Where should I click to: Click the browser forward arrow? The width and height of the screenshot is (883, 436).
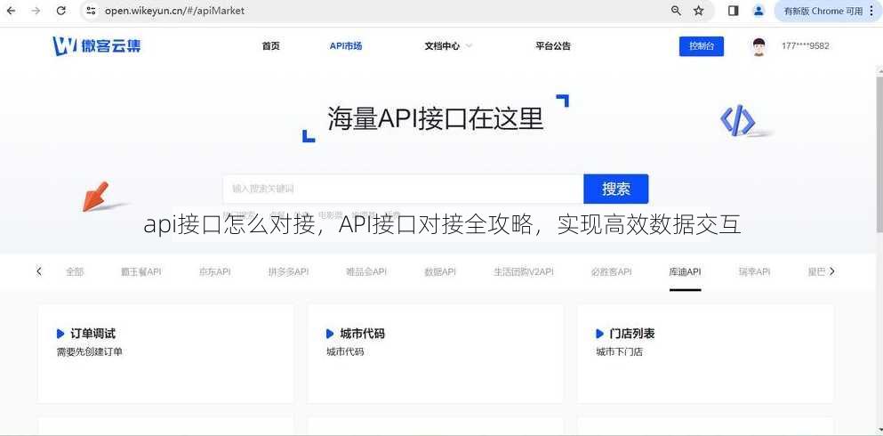coord(36,11)
